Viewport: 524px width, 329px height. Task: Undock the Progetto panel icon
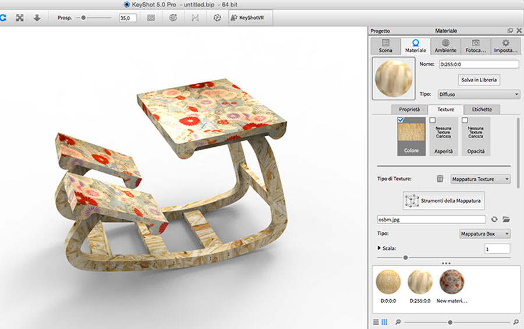pyautogui.click(x=510, y=30)
